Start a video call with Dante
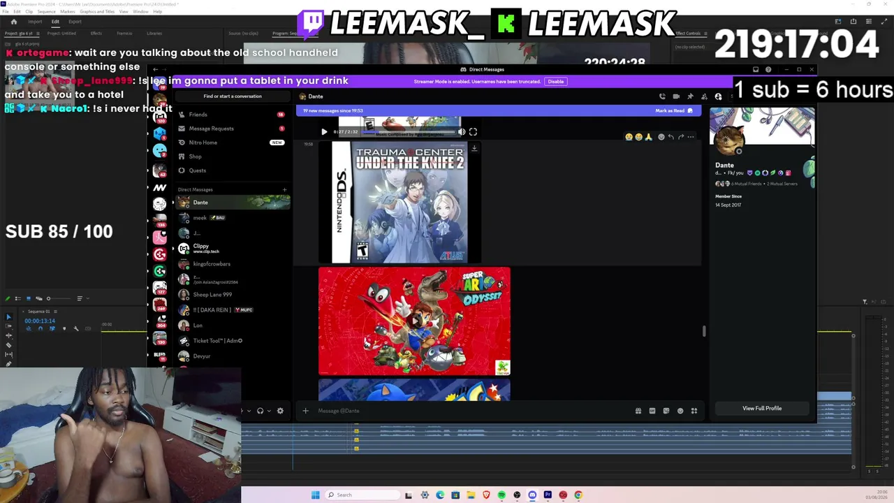Screen dimensions: 894x503 (676, 96)
